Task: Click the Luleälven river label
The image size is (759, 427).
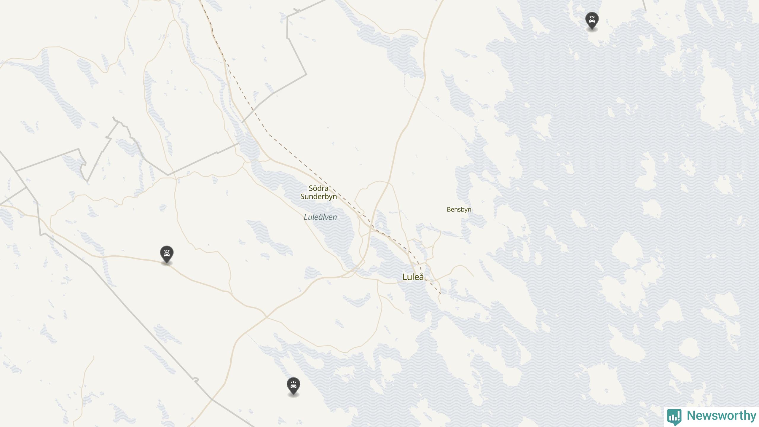Action: tap(320, 217)
